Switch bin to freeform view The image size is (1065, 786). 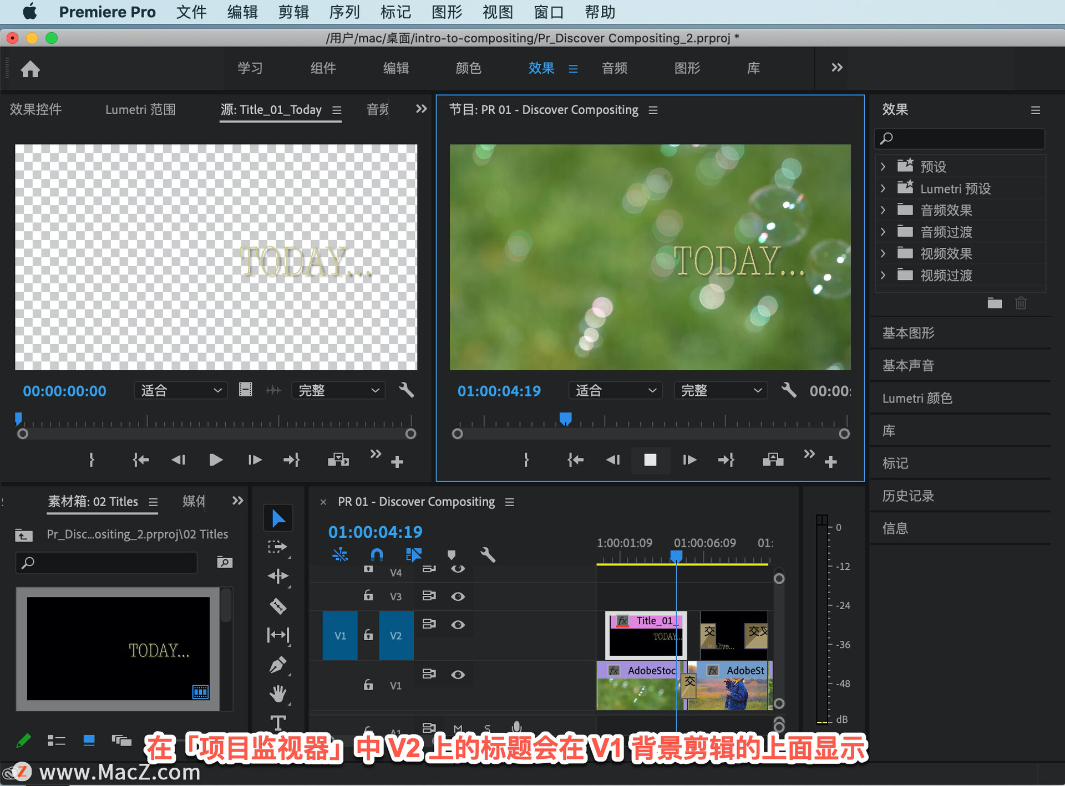pyautogui.click(x=121, y=741)
